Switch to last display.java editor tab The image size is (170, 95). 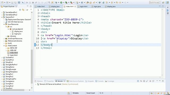(x=110, y=6)
